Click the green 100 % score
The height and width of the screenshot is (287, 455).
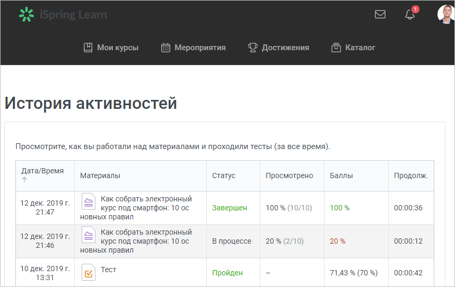point(339,208)
